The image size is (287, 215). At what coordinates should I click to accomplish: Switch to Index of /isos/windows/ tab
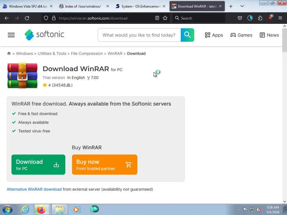(x=82, y=6)
